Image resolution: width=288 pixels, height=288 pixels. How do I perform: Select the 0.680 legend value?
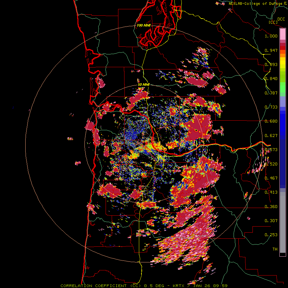[271, 121]
